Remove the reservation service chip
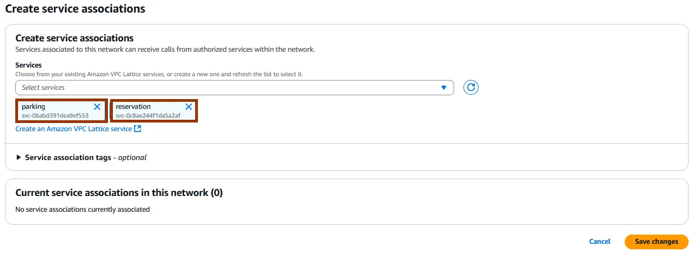 coord(189,107)
